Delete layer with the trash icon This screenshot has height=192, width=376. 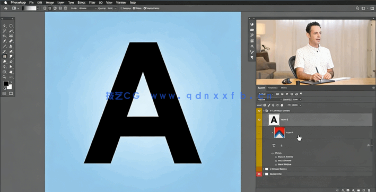click(x=369, y=190)
